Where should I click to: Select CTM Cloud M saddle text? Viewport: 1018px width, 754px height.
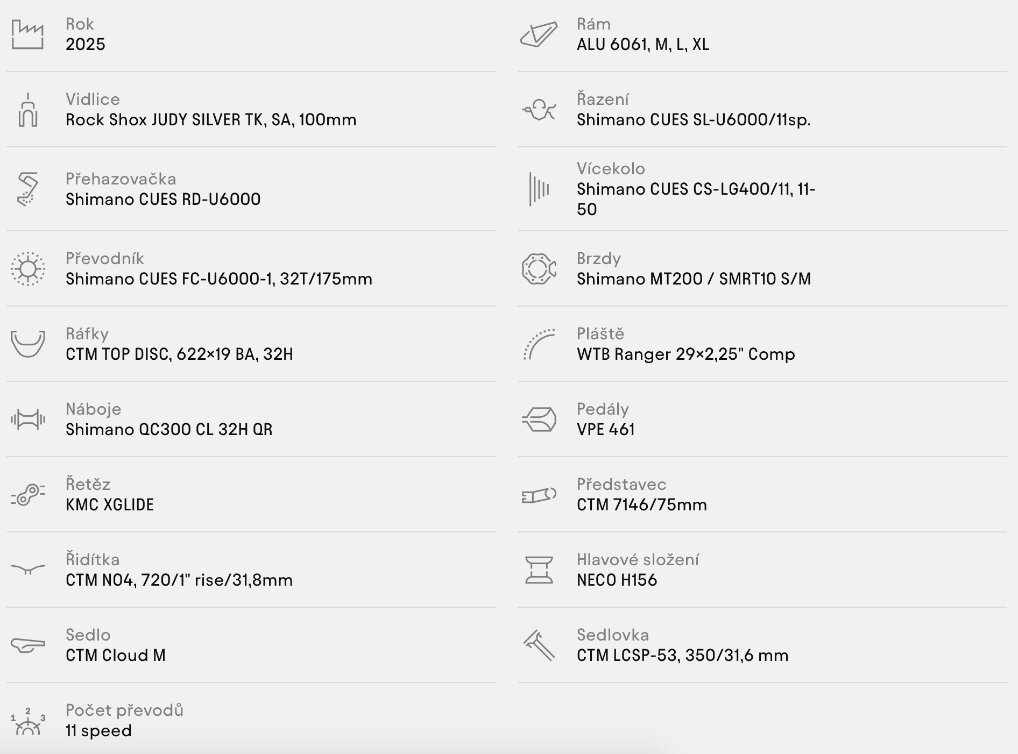(116, 655)
